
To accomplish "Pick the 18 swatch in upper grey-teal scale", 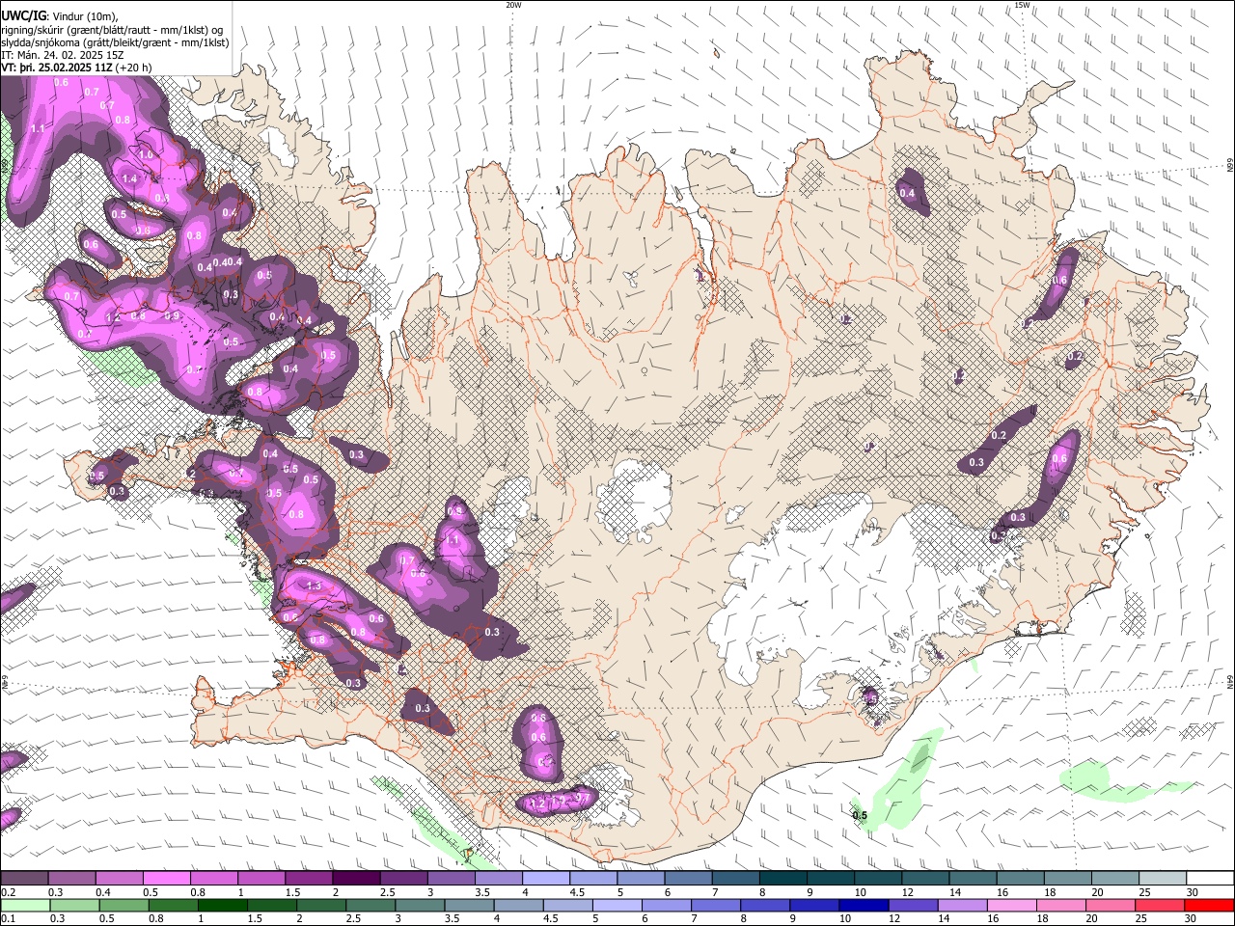I will pyautogui.click(x=1067, y=879).
